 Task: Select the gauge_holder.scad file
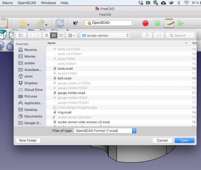point(71,93)
